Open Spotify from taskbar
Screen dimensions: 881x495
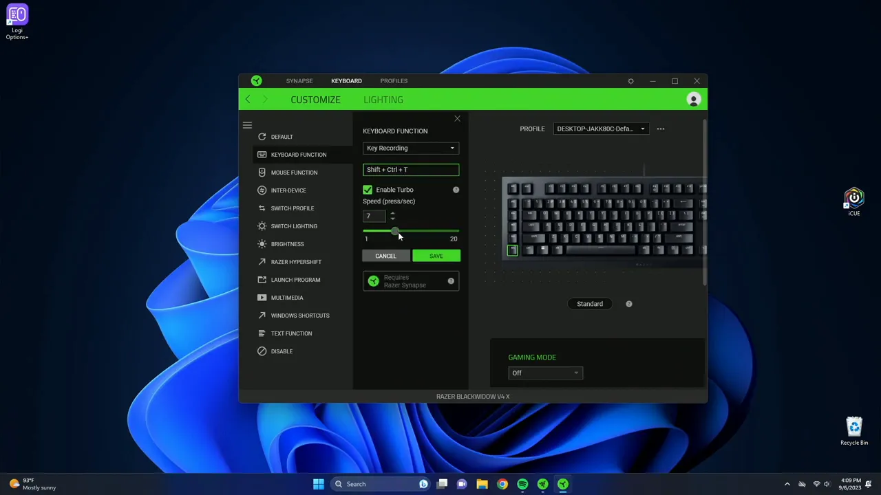click(x=522, y=484)
